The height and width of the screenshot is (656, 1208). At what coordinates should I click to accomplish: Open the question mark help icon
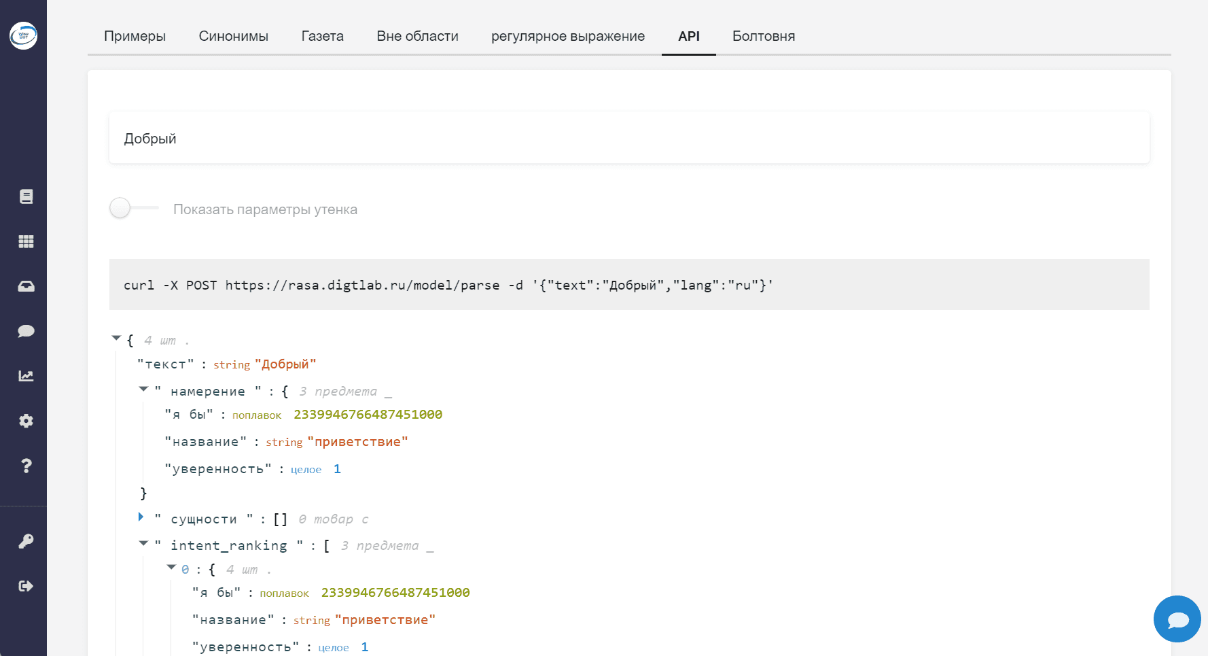26,466
